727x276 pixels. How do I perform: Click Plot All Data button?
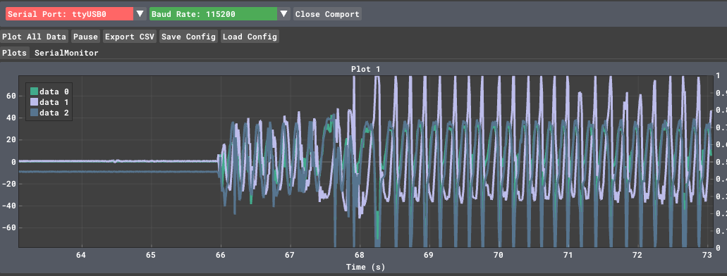35,37
